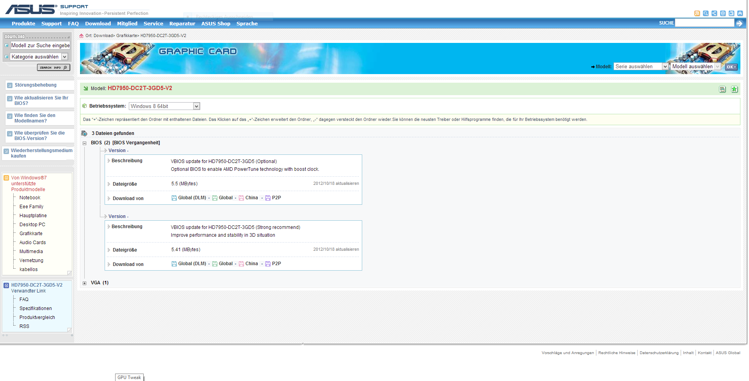Open the Modell auswählen dropdown
The image size is (749, 381).
click(696, 66)
